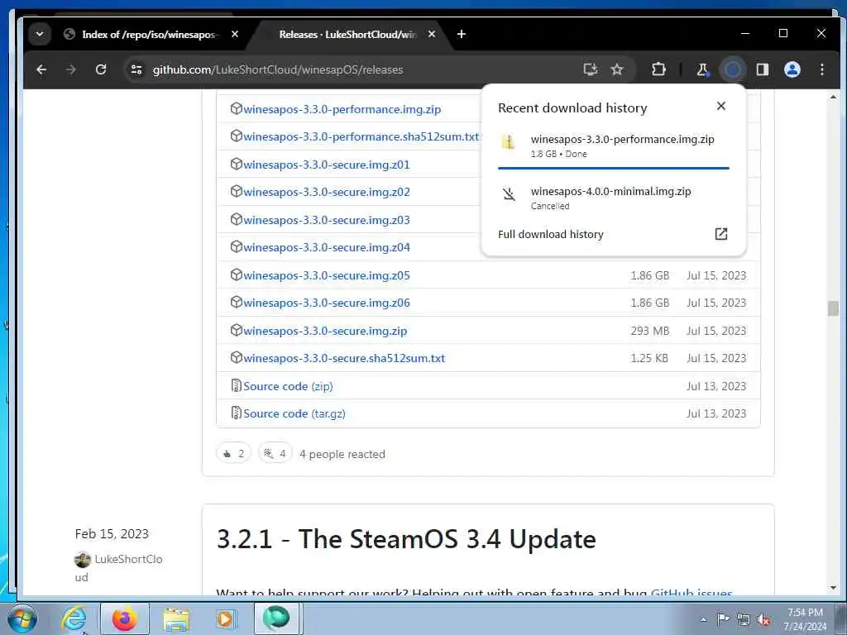Show hidden system tray icons

tap(703, 619)
